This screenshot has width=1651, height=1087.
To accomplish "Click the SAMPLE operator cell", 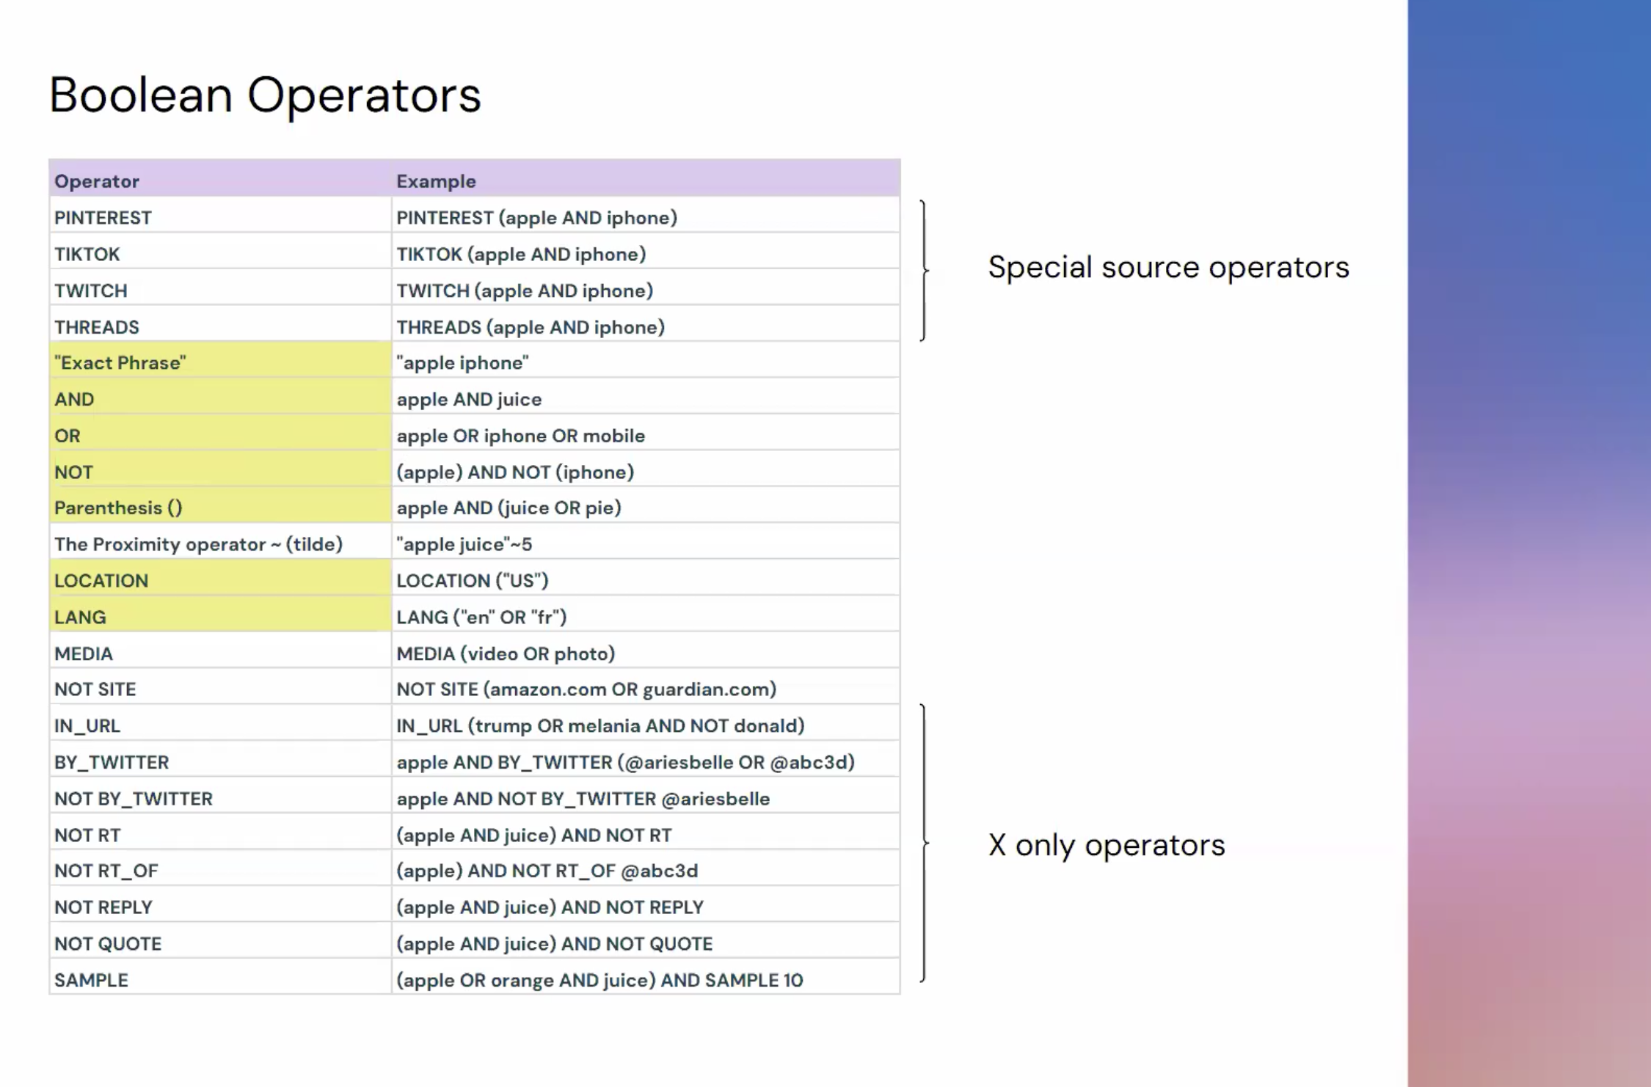I will pyautogui.click(x=91, y=980).
